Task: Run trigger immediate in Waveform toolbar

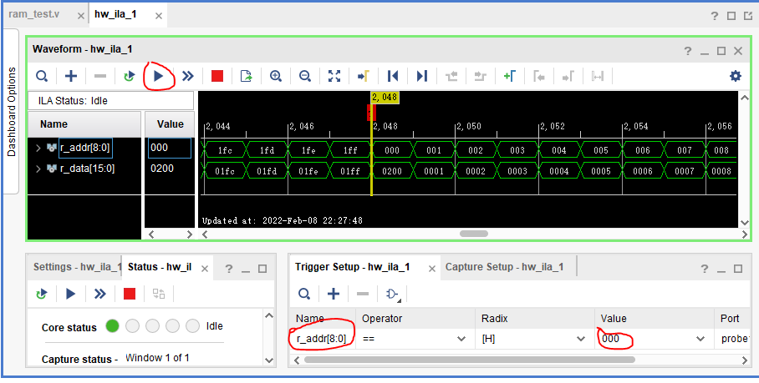Action: click(x=188, y=76)
